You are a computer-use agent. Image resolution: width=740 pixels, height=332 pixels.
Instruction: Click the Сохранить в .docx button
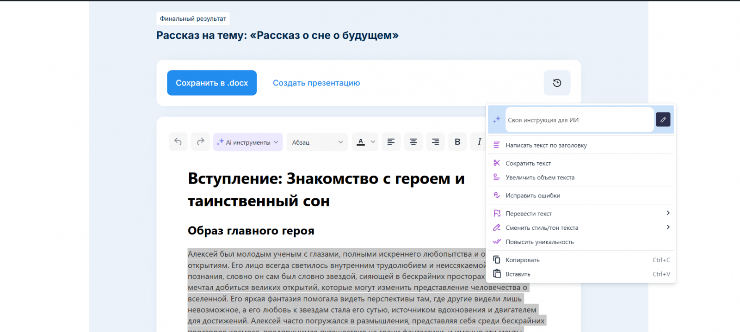(212, 83)
